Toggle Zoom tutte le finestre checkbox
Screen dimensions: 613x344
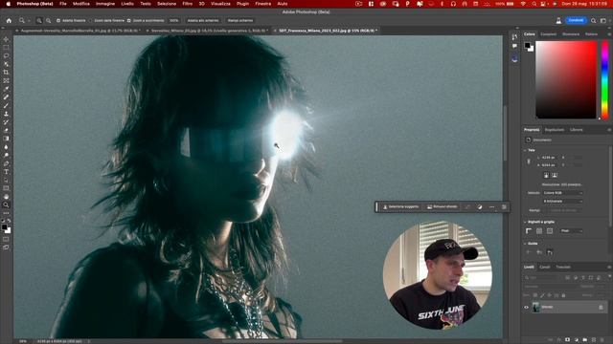[x=91, y=21]
